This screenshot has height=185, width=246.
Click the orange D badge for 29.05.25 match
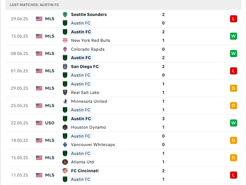[233, 88]
